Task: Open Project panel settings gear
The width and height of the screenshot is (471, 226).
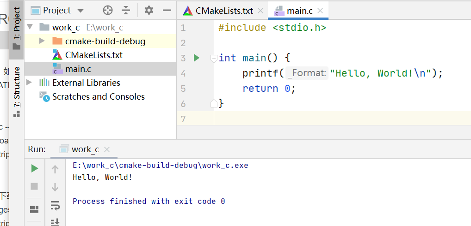Action: [149, 10]
